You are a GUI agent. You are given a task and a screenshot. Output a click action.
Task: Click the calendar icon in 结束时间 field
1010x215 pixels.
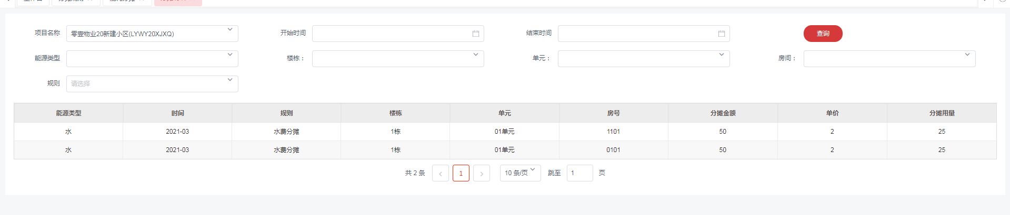(722, 34)
